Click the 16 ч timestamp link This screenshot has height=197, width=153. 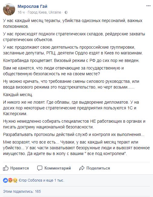(x=21, y=12)
